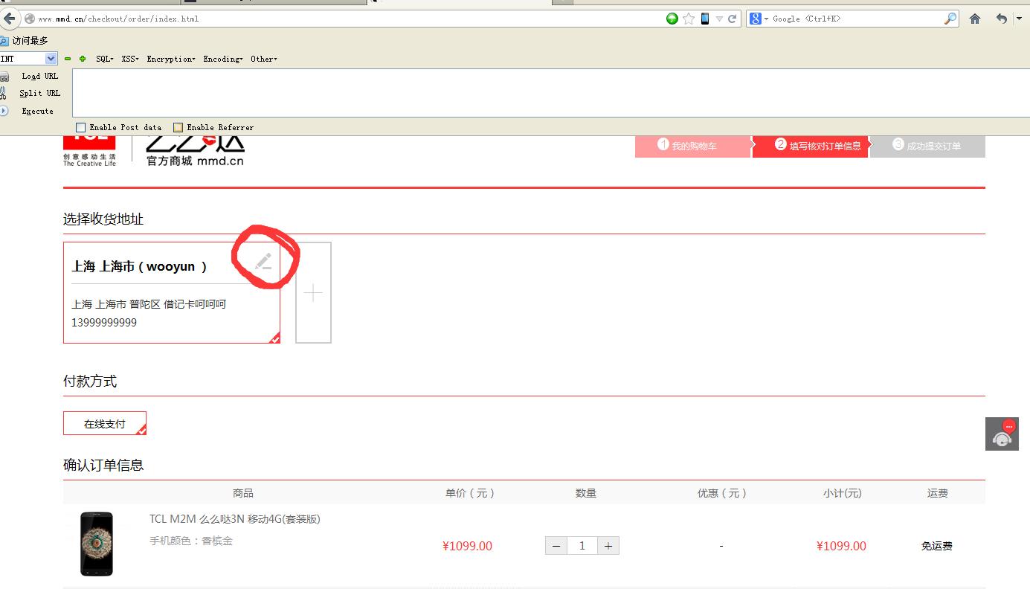Click the HackBar green minus icon

pos(68,59)
